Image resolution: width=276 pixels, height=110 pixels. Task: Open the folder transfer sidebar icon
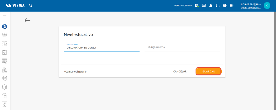[5, 96]
